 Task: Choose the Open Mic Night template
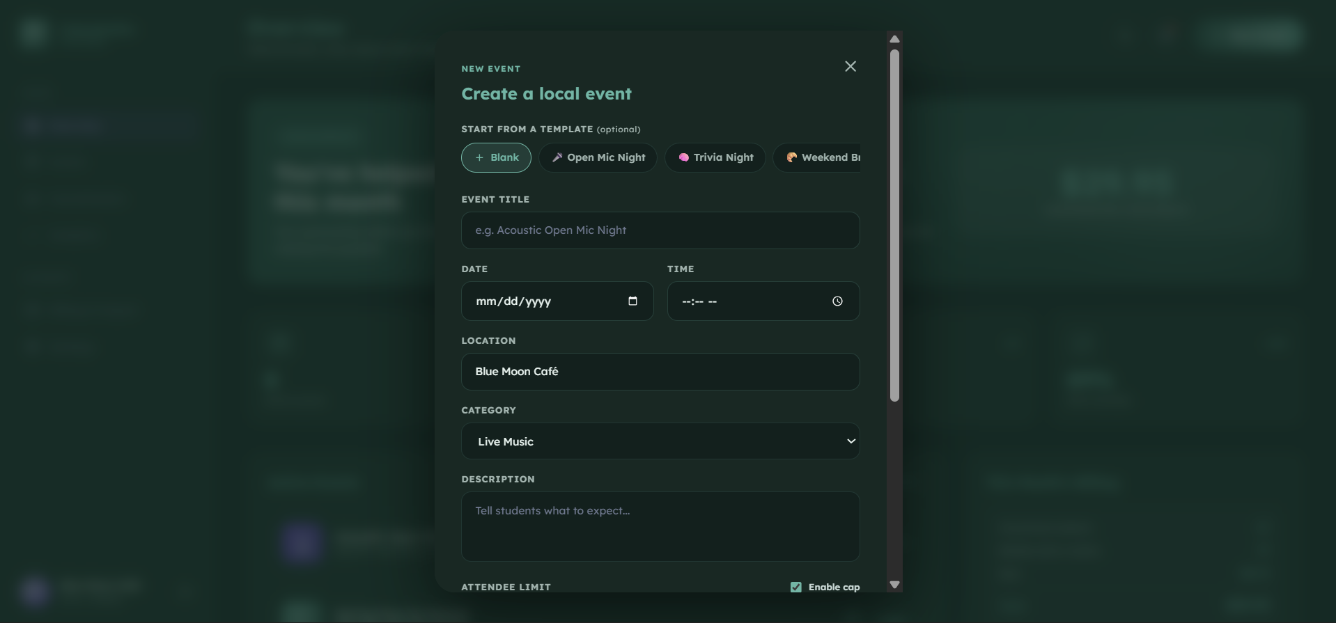tap(598, 157)
